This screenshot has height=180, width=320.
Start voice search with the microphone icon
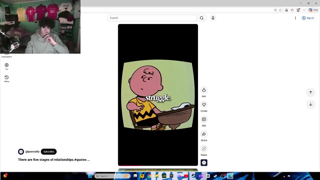(x=213, y=18)
